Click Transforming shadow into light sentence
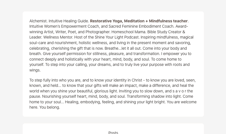 [x=154, y=96]
